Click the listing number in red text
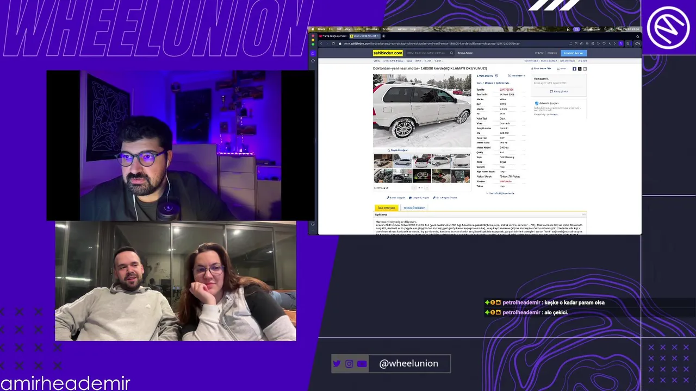Screen dimensions: 696x391 (507, 90)
